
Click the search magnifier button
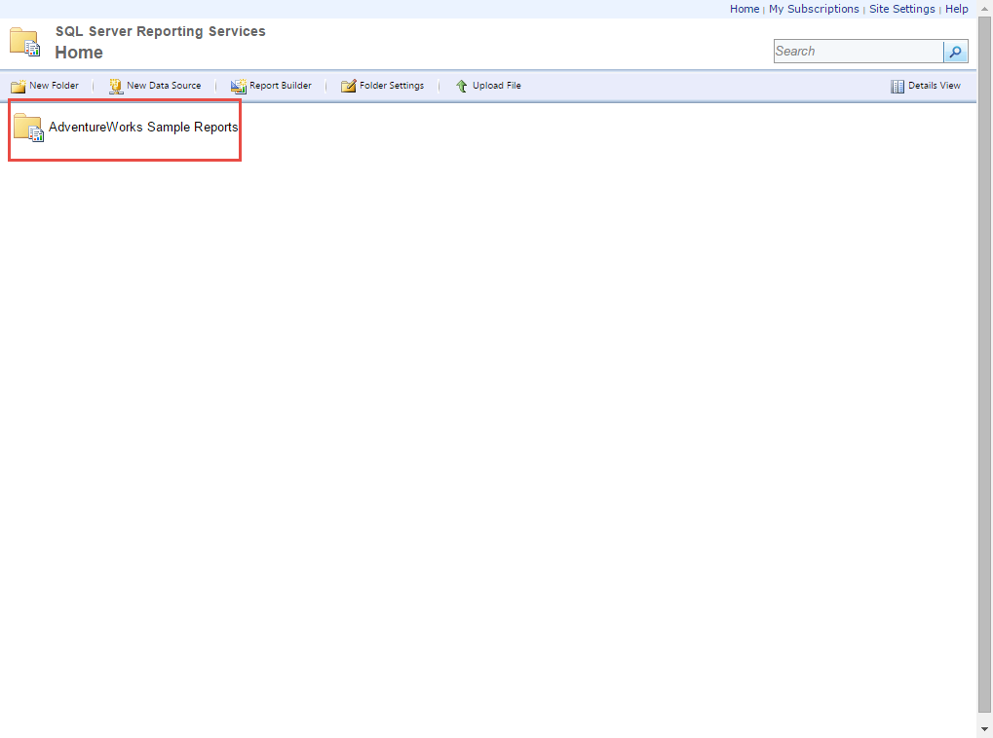click(955, 51)
